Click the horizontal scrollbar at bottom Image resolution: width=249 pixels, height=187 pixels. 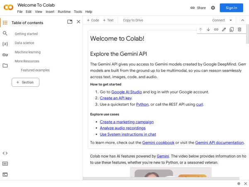click(x=161, y=179)
